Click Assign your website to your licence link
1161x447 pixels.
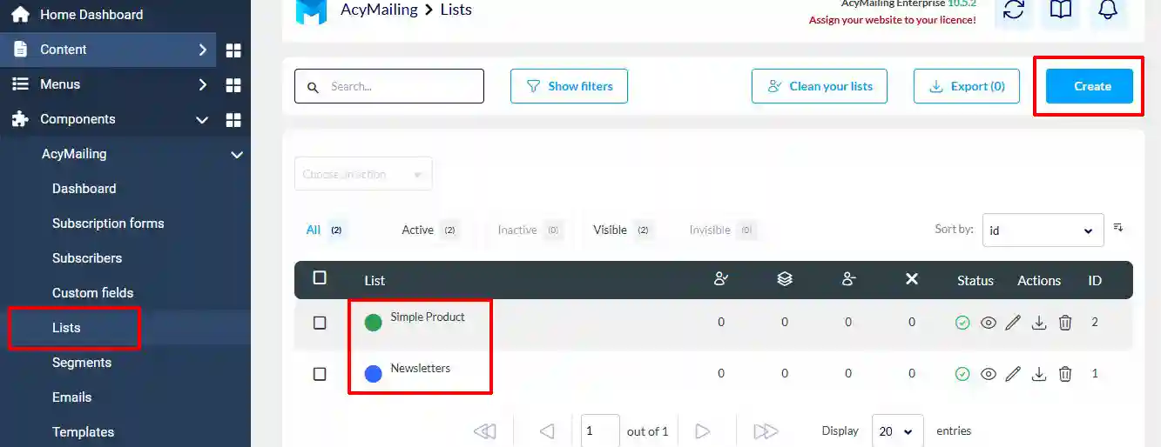(x=893, y=20)
